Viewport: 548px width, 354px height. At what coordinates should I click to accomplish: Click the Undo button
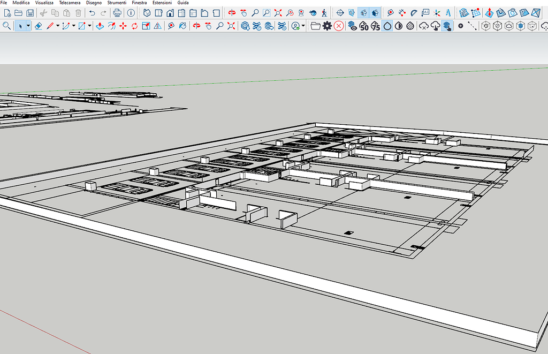pyautogui.click(x=92, y=12)
